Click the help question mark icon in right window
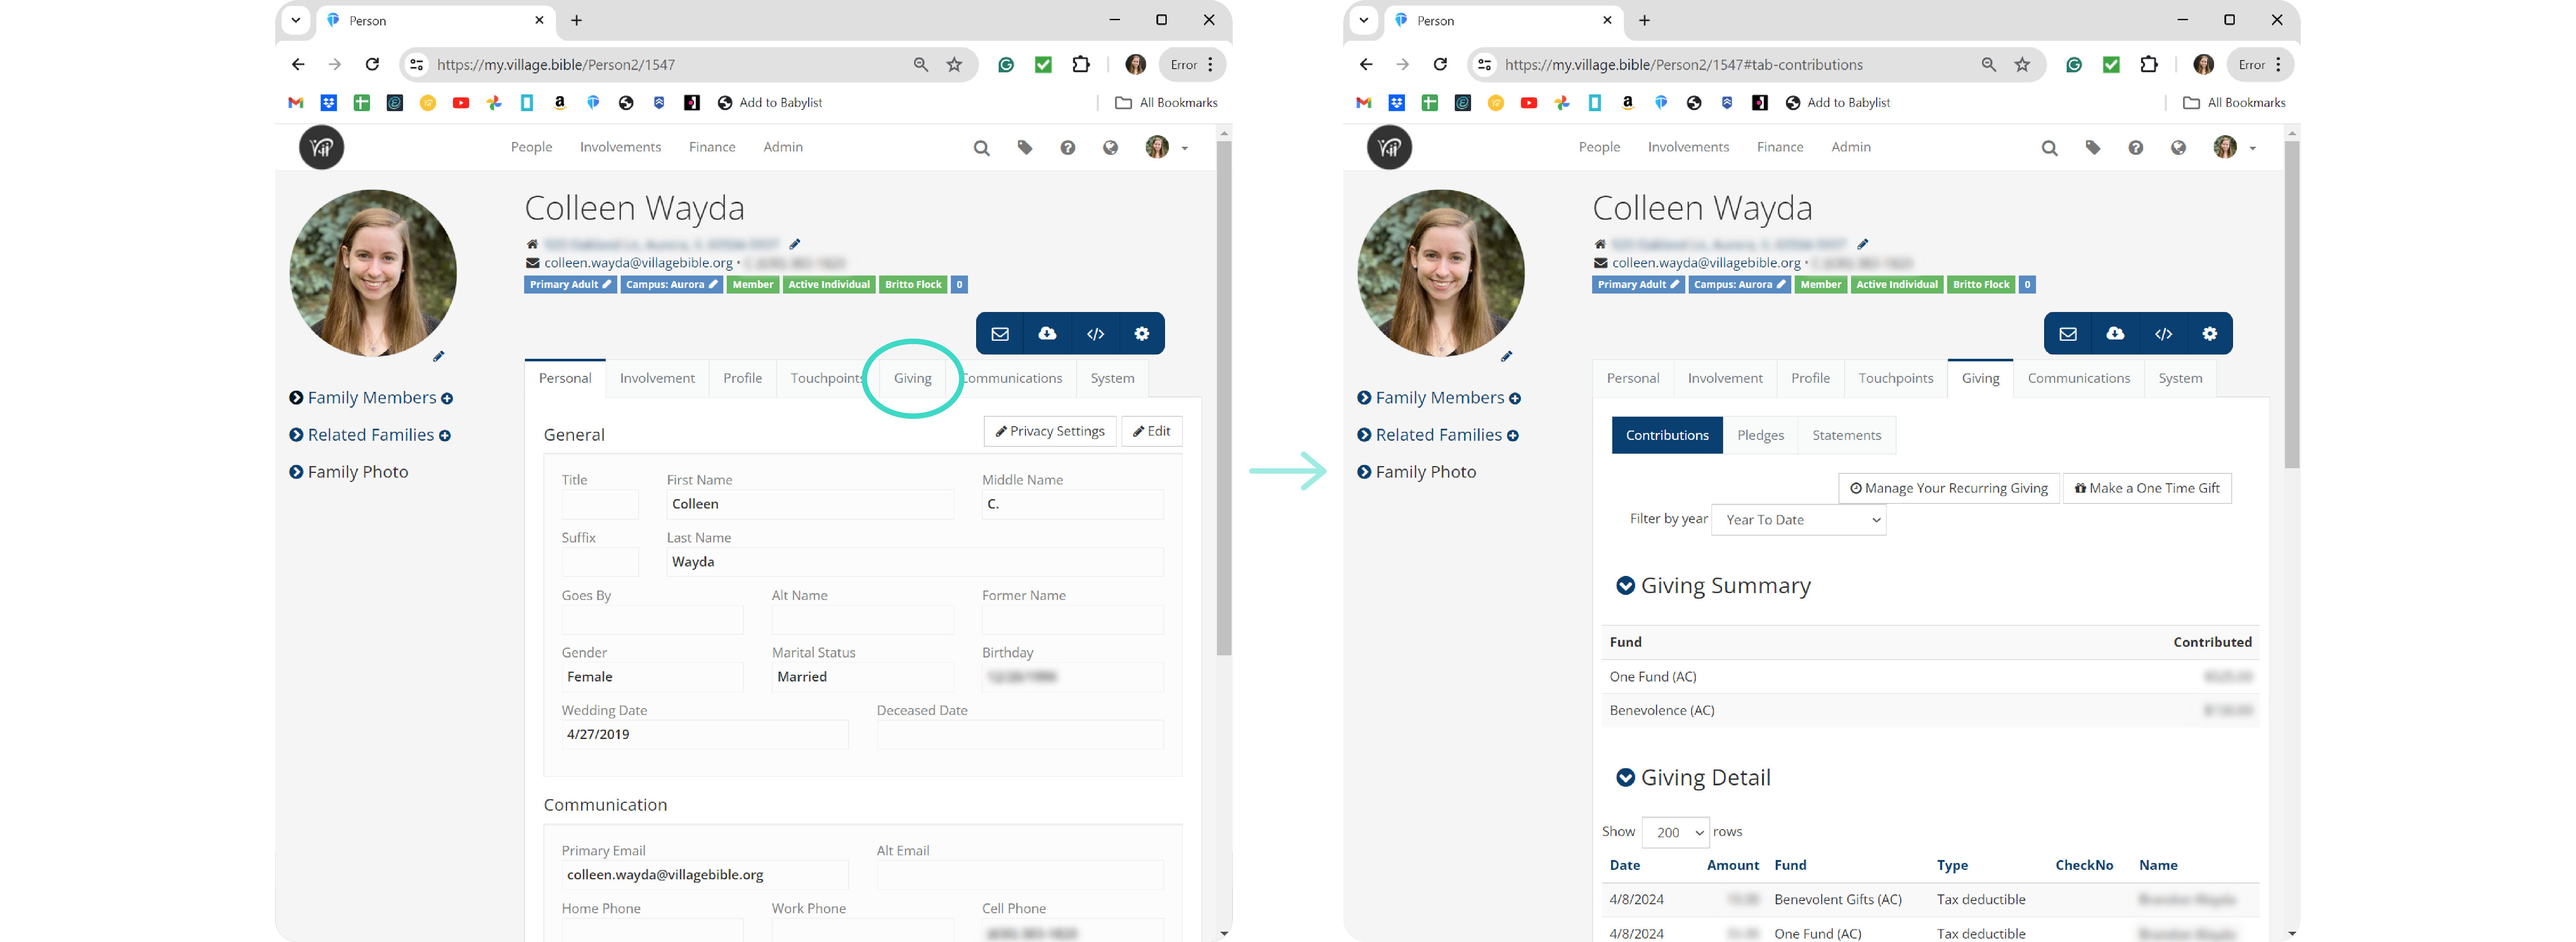The height and width of the screenshot is (942, 2576). 2136,148
